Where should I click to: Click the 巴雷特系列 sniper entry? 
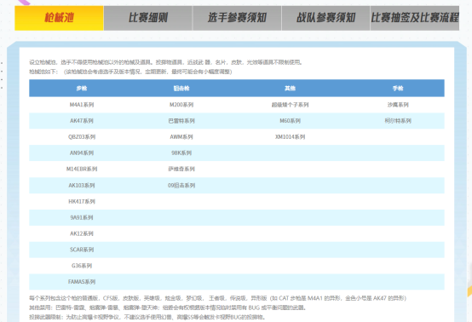tap(181, 121)
